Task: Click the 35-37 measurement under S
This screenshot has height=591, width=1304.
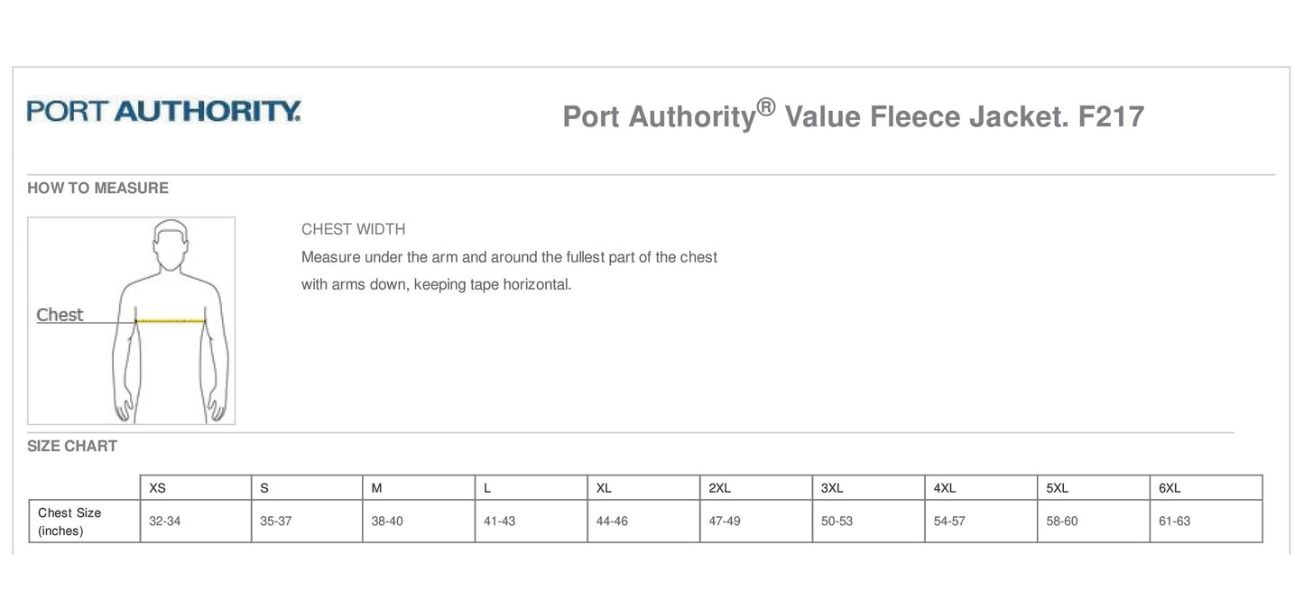Action: click(x=276, y=522)
